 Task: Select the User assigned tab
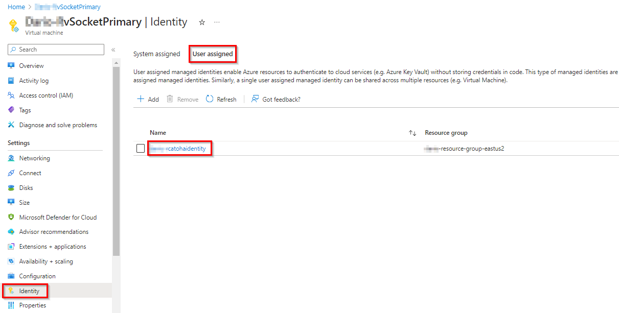pos(213,54)
